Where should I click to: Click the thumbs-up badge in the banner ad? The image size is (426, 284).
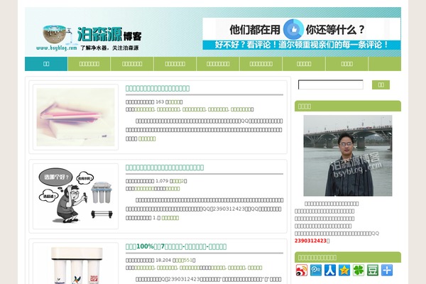(293, 29)
